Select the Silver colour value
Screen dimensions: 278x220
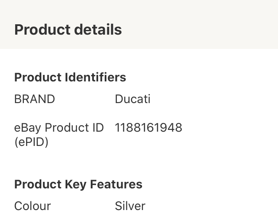(x=130, y=206)
